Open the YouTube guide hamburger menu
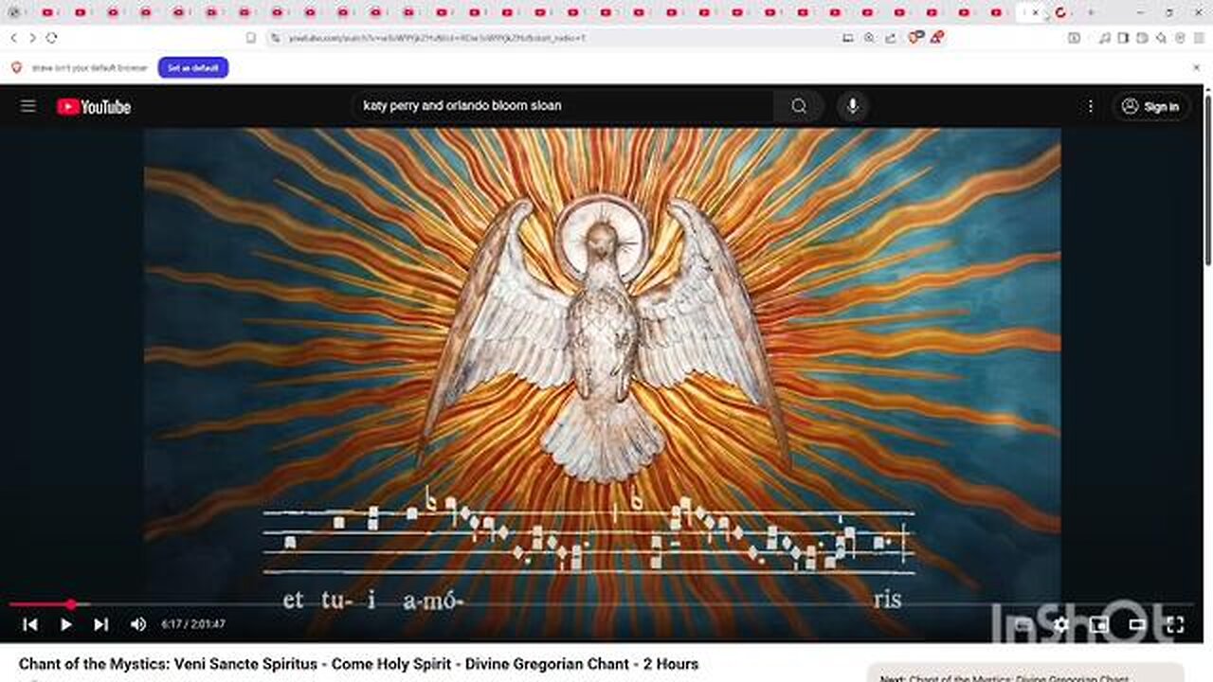The height and width of the screenshot is (682, 1213). 28,106
